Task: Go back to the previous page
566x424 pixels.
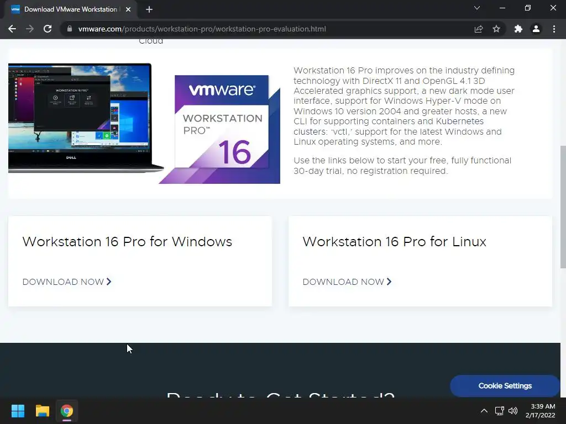Action: click(12, 29)
